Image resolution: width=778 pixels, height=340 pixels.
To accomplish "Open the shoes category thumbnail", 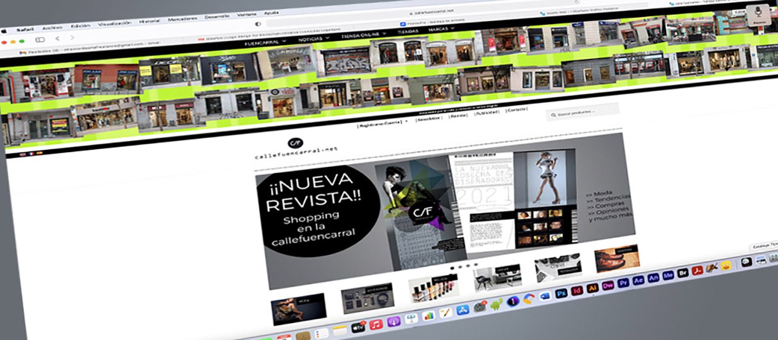I will pos(617,259).
